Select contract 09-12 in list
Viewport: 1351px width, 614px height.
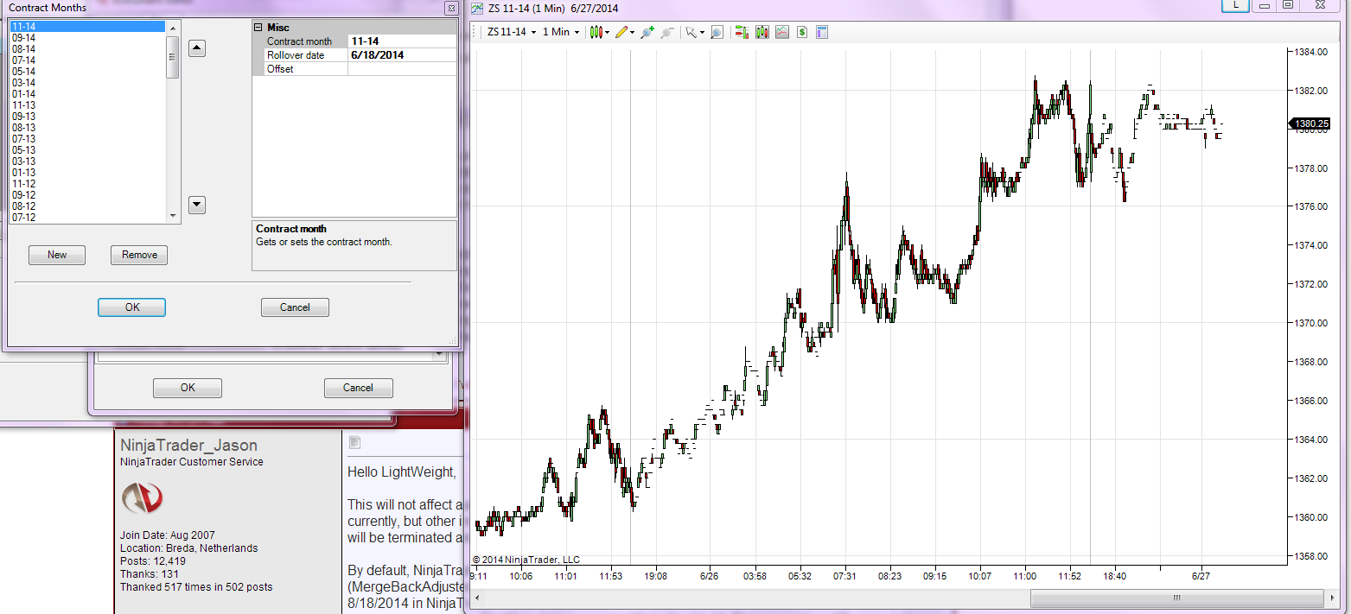87,195
